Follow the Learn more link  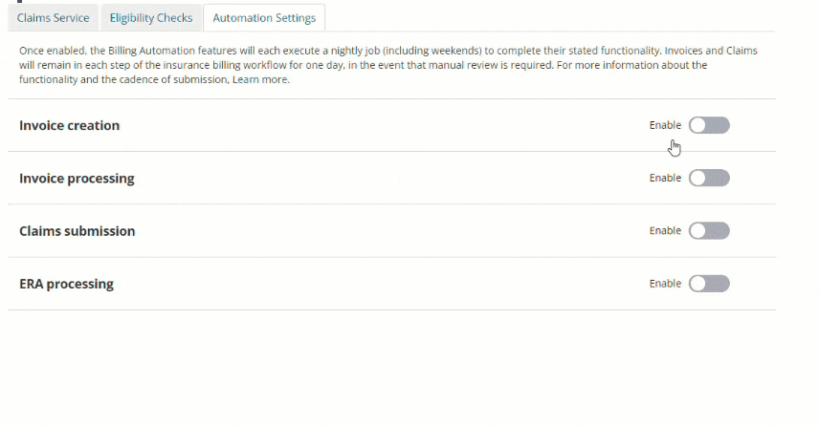[x=261, y=80]
